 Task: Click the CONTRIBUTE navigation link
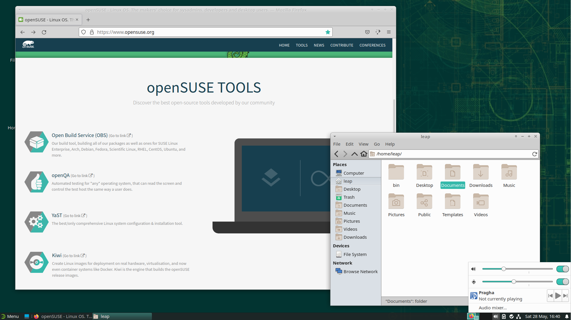tap(342, 45)
